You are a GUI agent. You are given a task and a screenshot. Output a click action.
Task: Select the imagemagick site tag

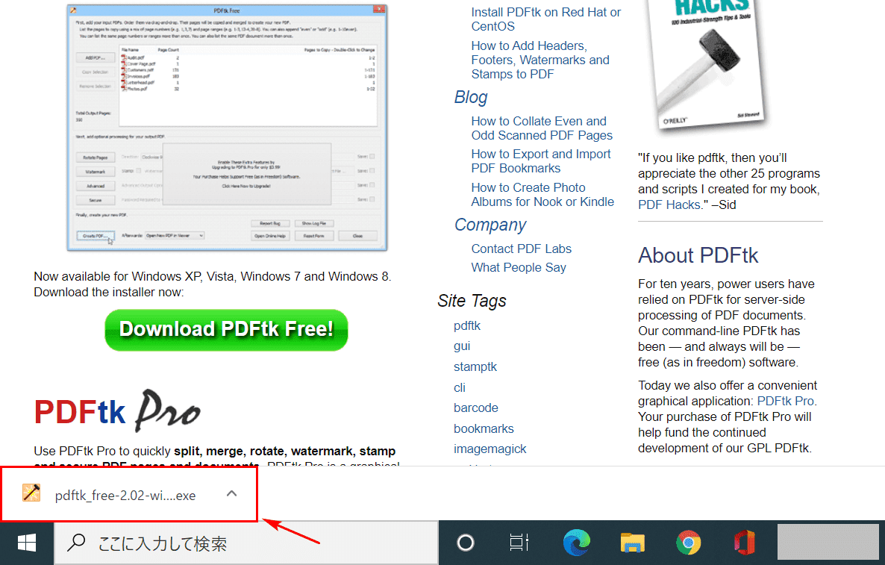tap(490, 449)
